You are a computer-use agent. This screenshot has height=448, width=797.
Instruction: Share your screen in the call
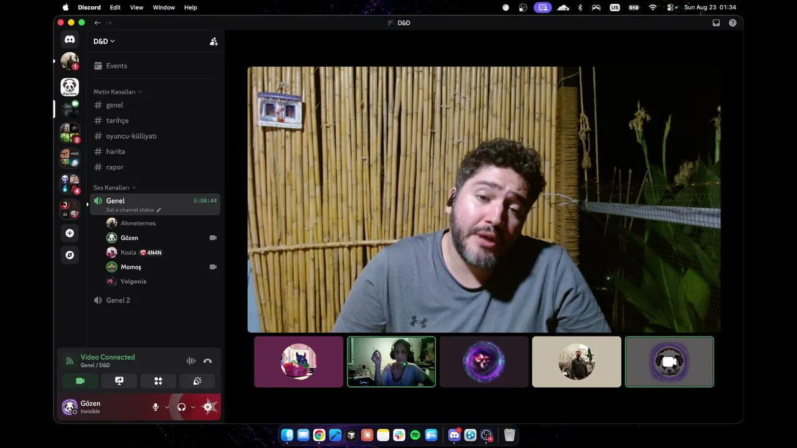119,381
